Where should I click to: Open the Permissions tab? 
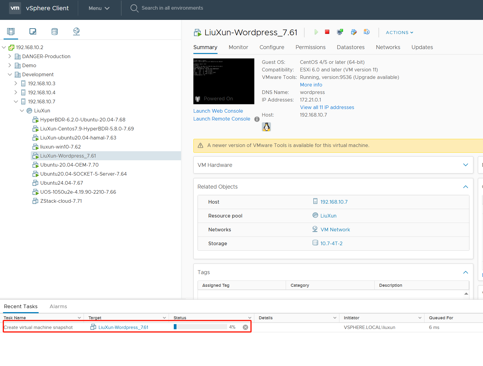(310, 47)
